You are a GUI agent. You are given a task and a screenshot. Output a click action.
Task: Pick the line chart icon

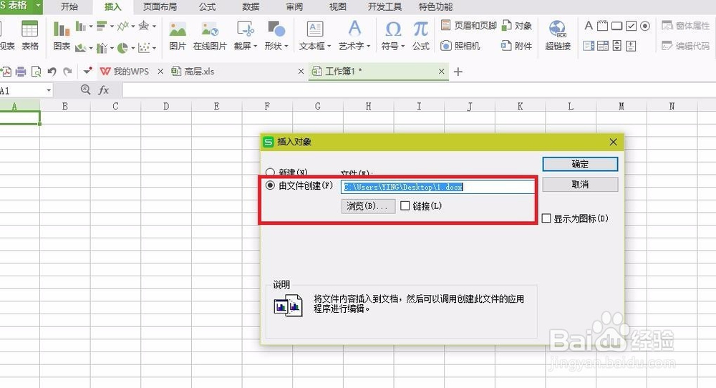122,26
